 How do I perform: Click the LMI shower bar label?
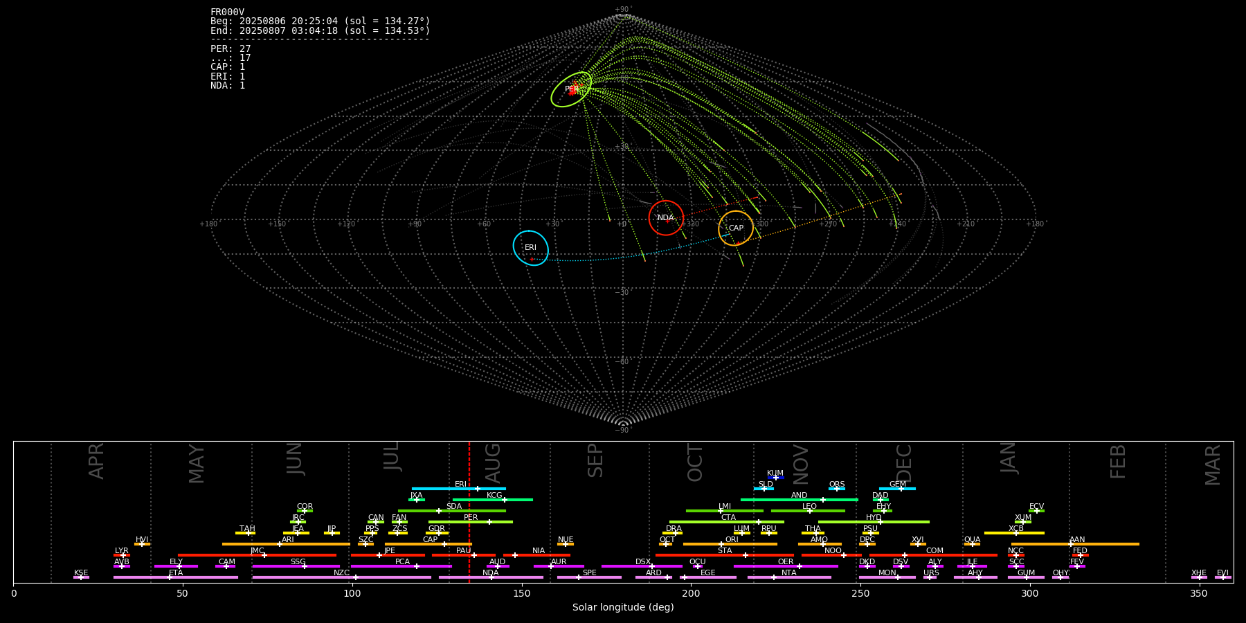pos(725,507)
